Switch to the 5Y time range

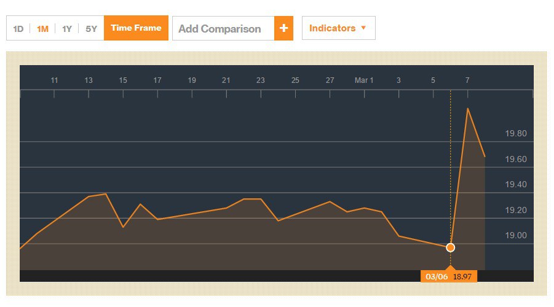tap(91, 28)
